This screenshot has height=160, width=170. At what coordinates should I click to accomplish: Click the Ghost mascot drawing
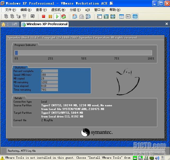point(128,82)
